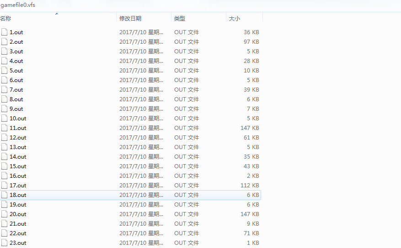Click the 112 KB size value

(x=250, y=186)
